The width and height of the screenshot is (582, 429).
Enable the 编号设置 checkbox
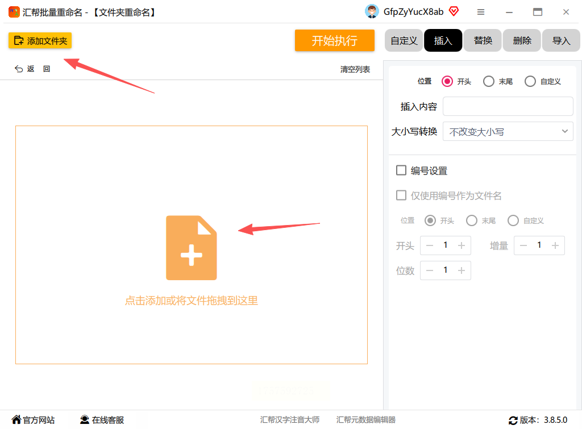click(401, 170)
